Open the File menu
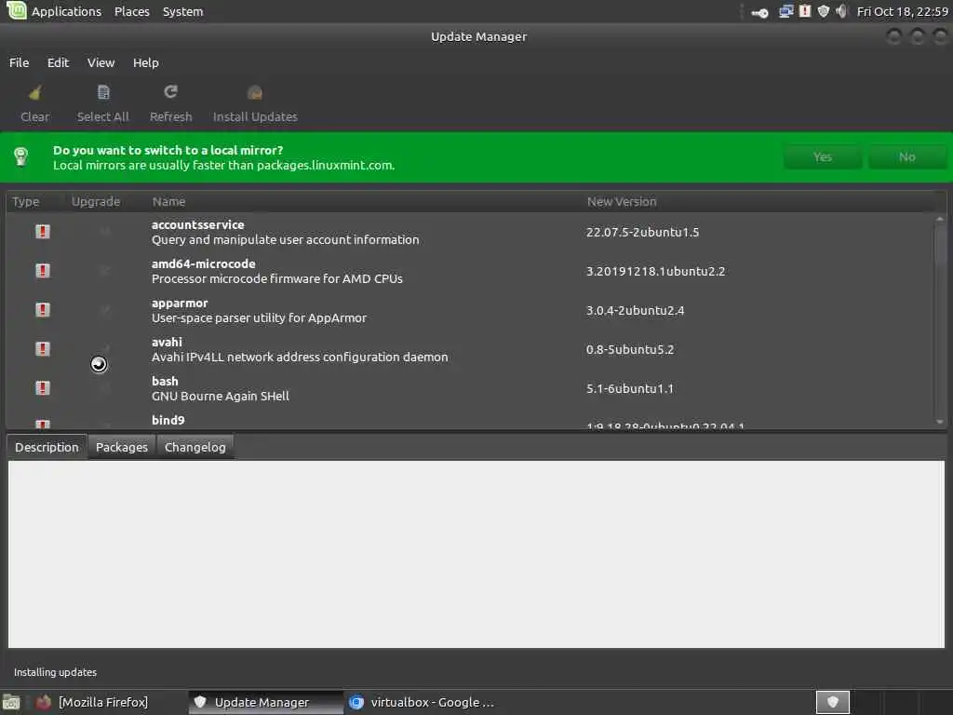953x715 pixels. click(x=19, y=62)
